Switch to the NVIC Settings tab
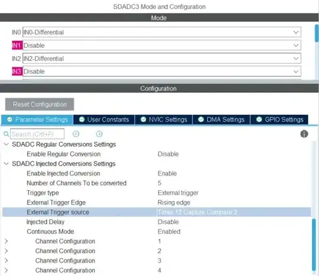This screenshot has width=319, height=276. pyautogui.click(x=164, y=119)
